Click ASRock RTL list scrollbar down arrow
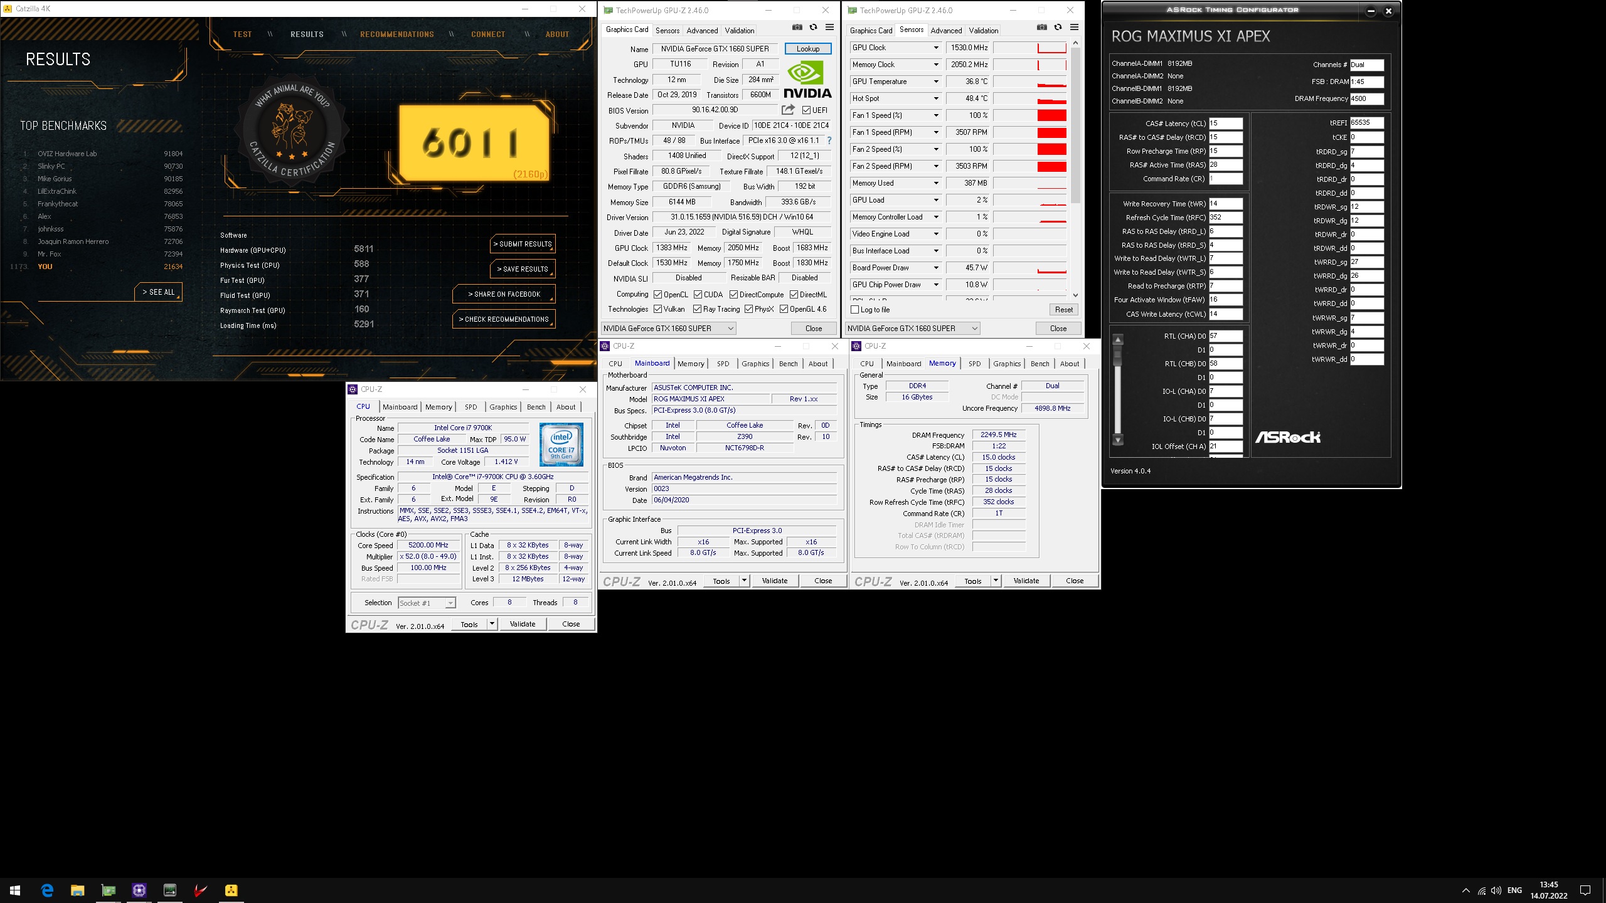The width and height of the screenshot is (1606, 903). coord(1118,441)
